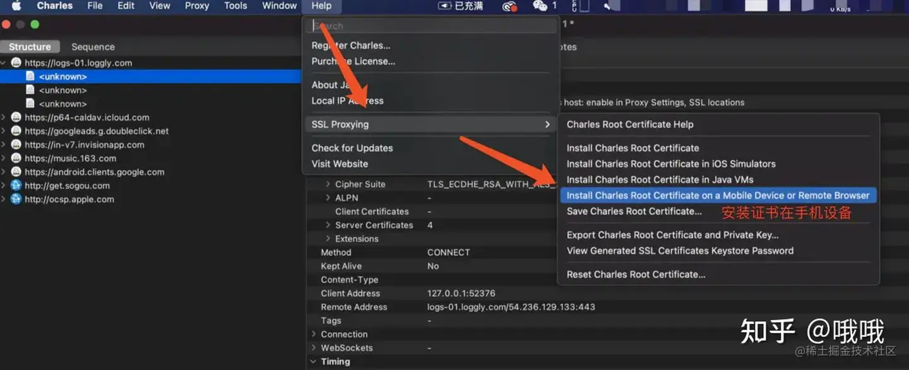Open the Apple menu icon
The image size is (909, 370).
click(x=16, y=6)
